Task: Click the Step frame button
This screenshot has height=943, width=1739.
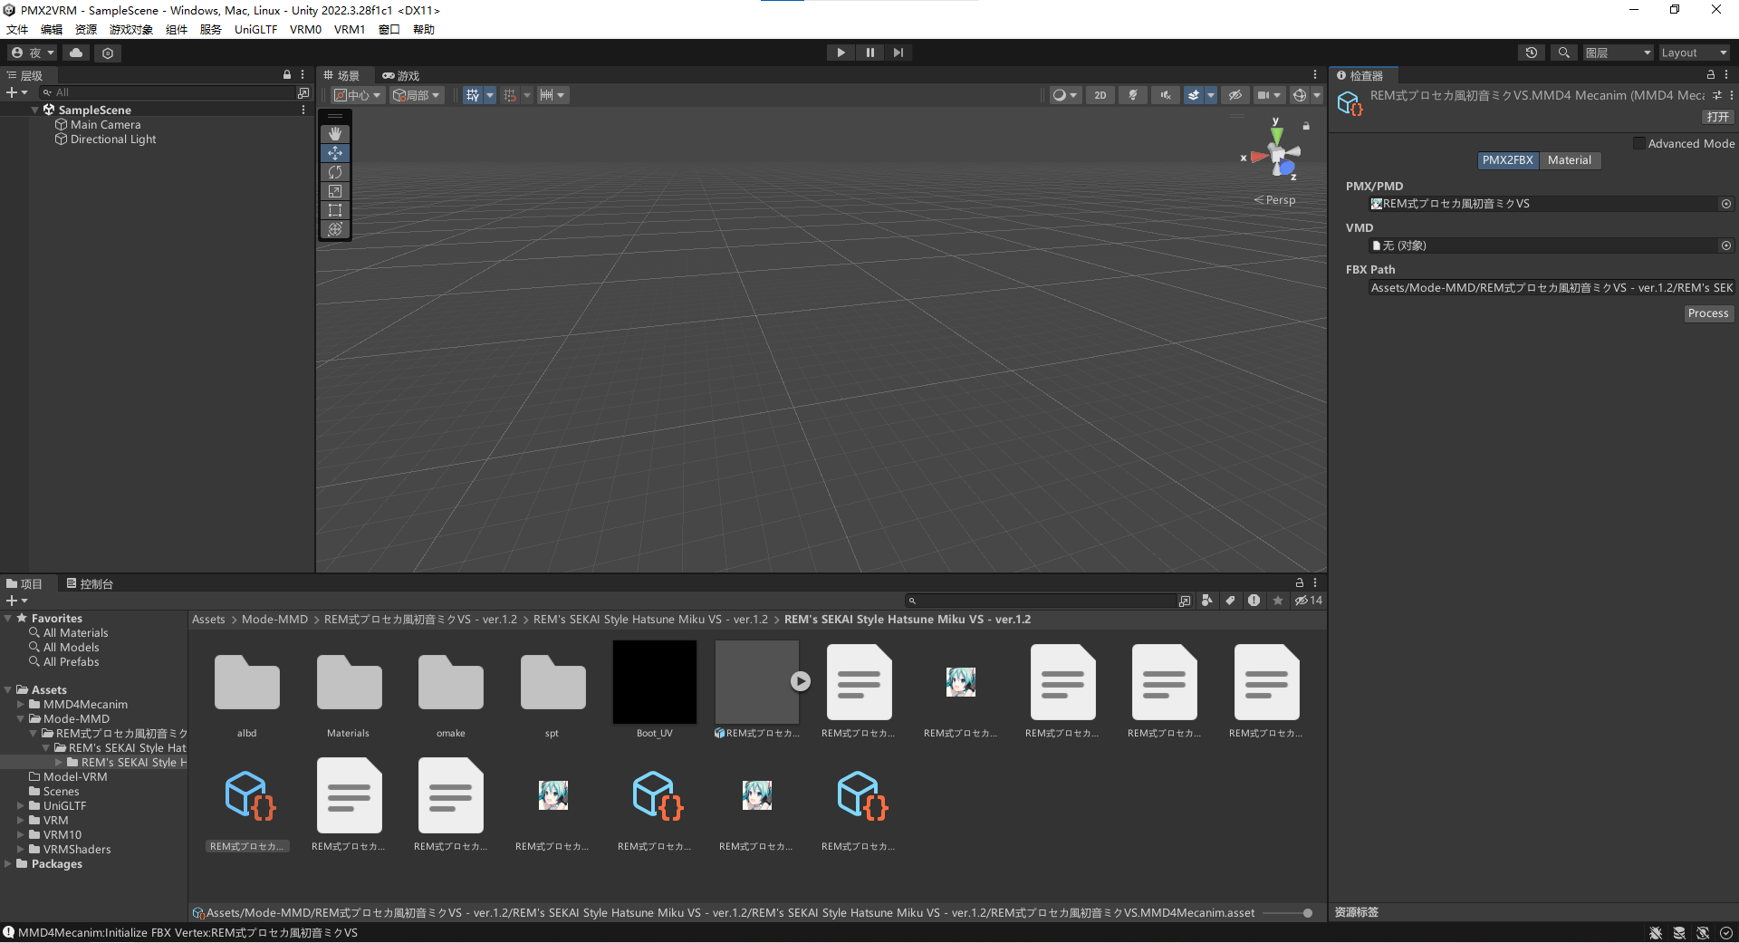Action: click(x=898, y=53)
